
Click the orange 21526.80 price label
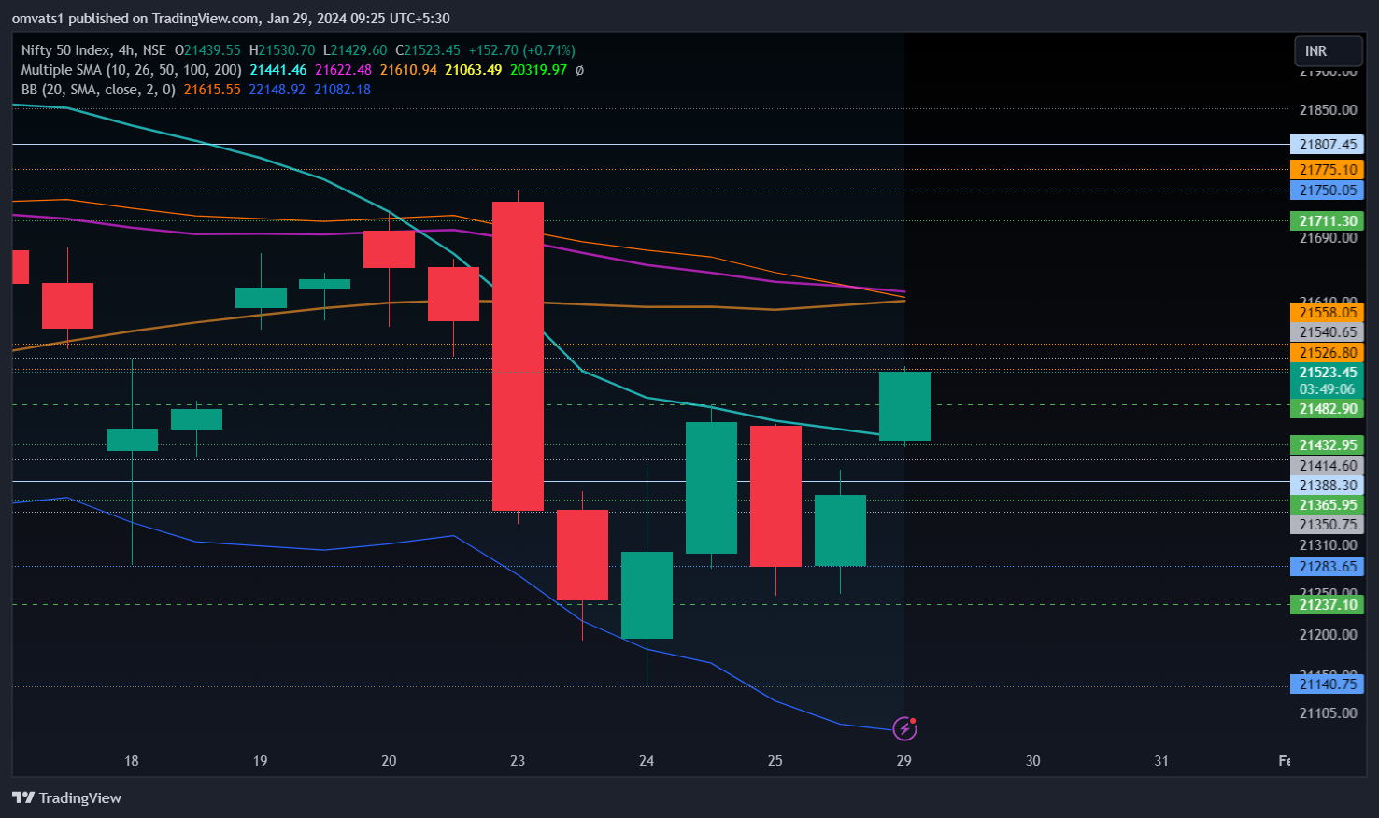point(1328,353)
